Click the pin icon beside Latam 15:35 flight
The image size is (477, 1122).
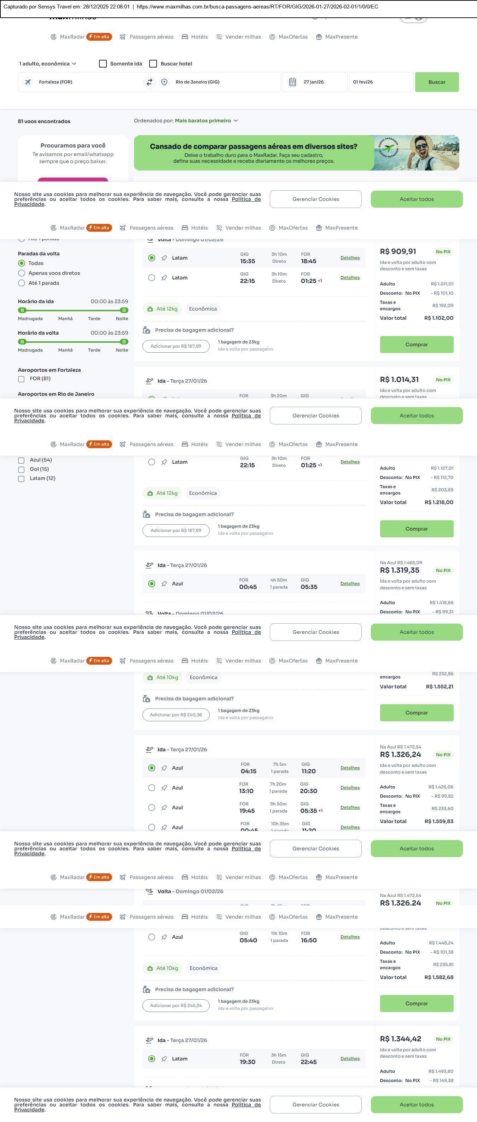164,258
